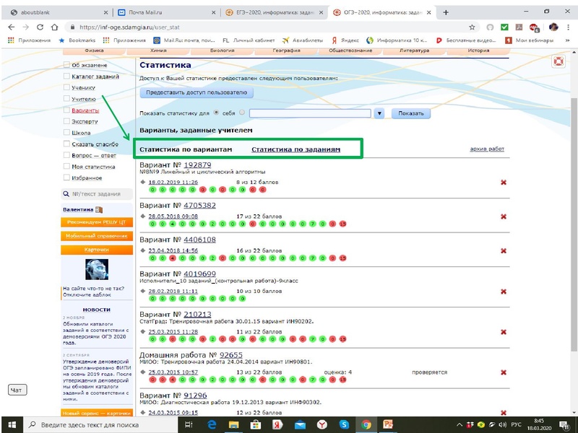578x433 pixels.
Task: Click the exit-door icon next to Валентина
Action: pos(99,210)
